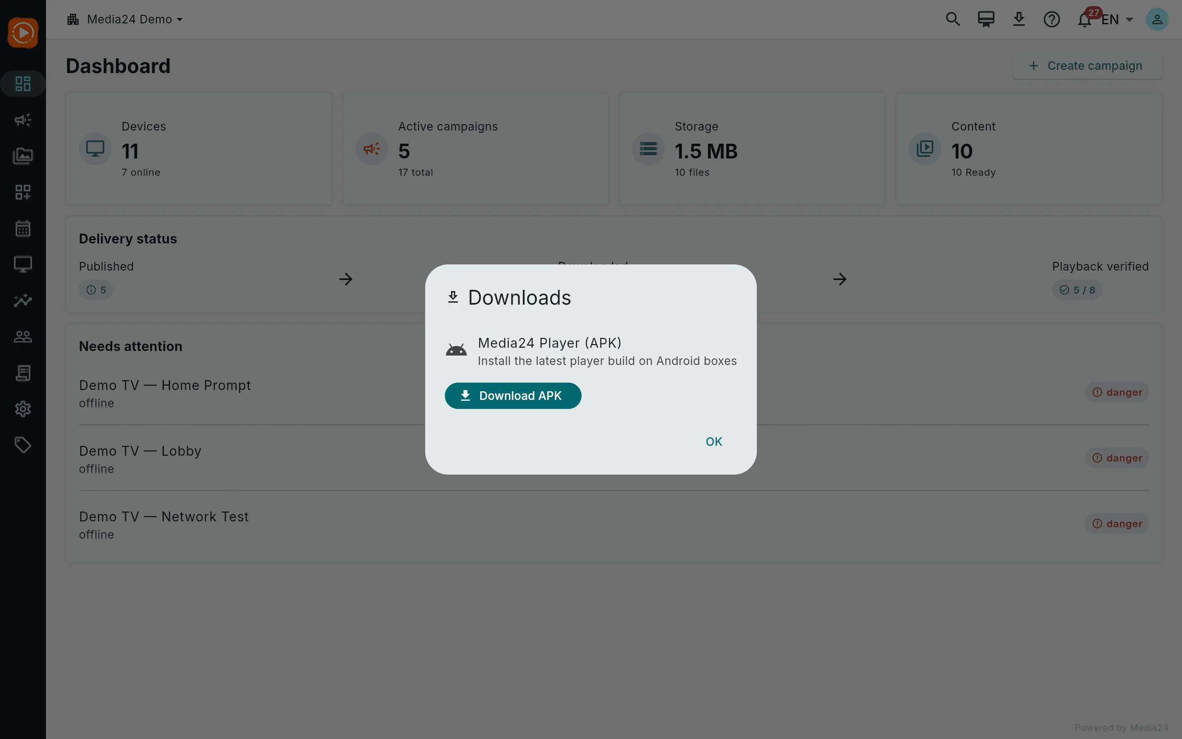
Task: Open the Campaigns megaphone sidebar icon
Action: click(x=23, y=120)
